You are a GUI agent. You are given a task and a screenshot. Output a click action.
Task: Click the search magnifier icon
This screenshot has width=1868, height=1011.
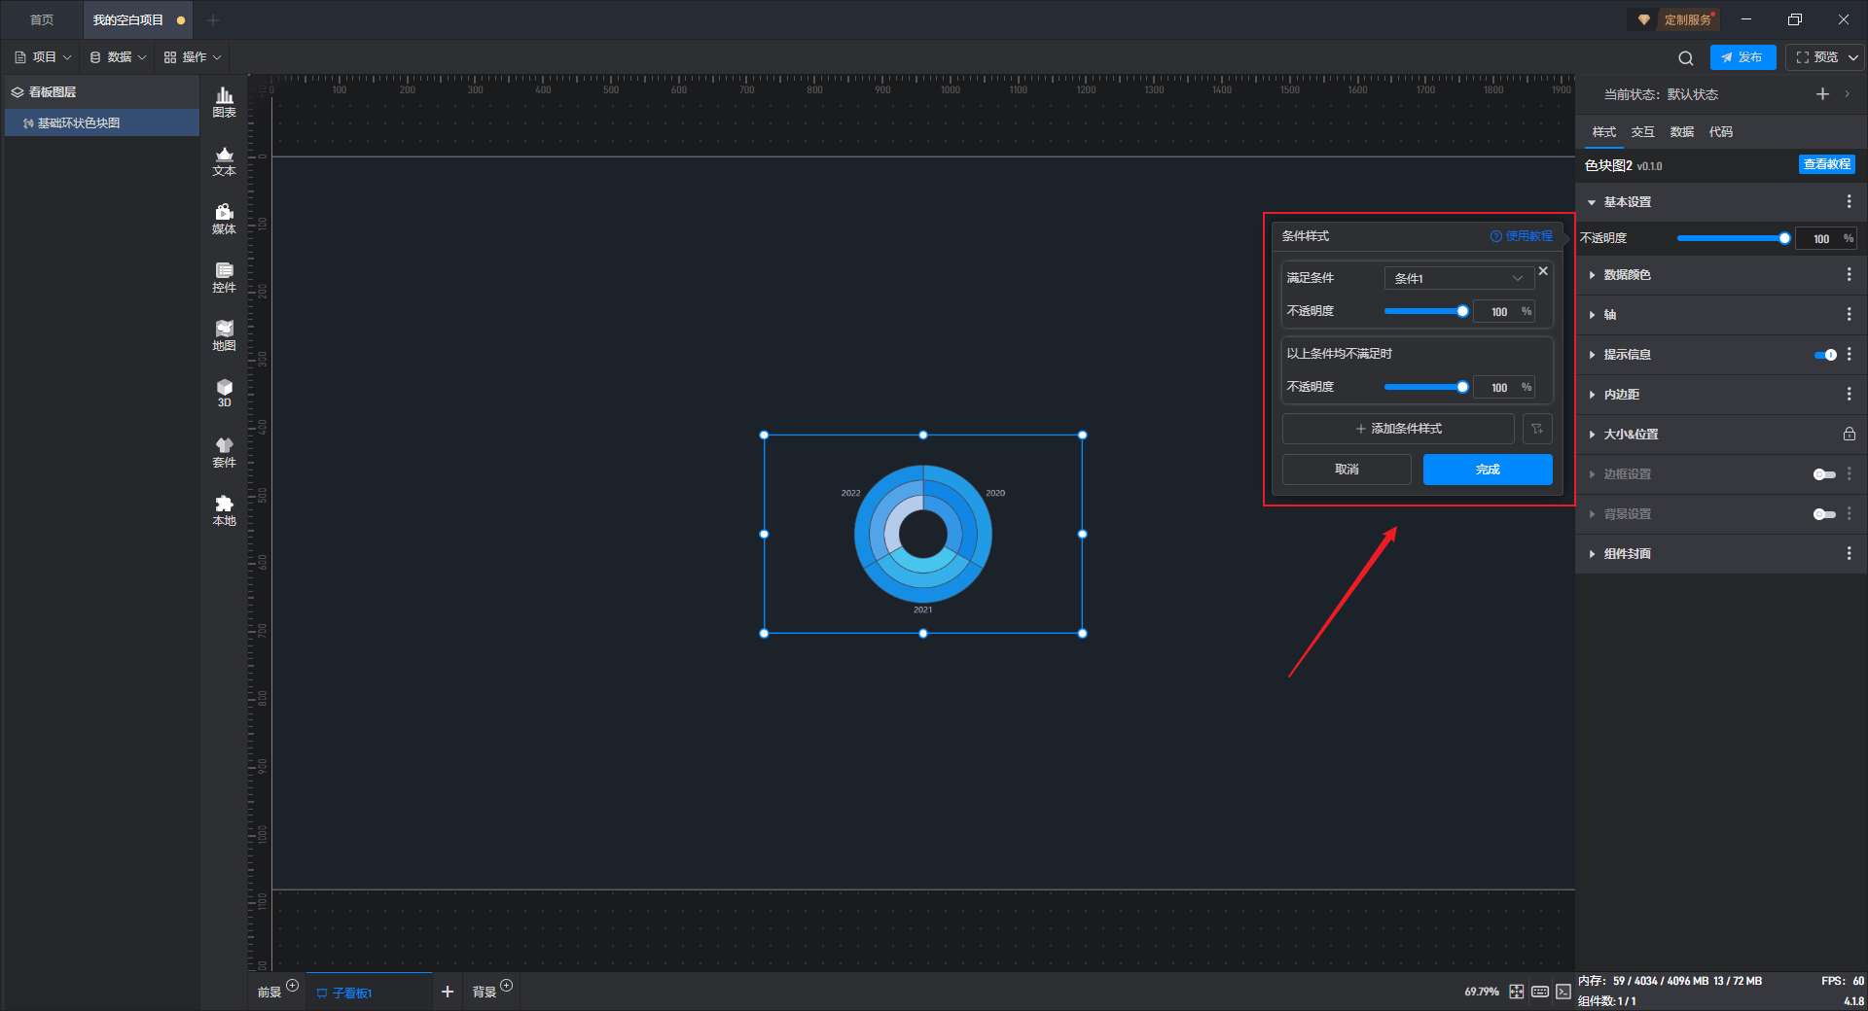pyautogui.click(x=1685, y=58)
